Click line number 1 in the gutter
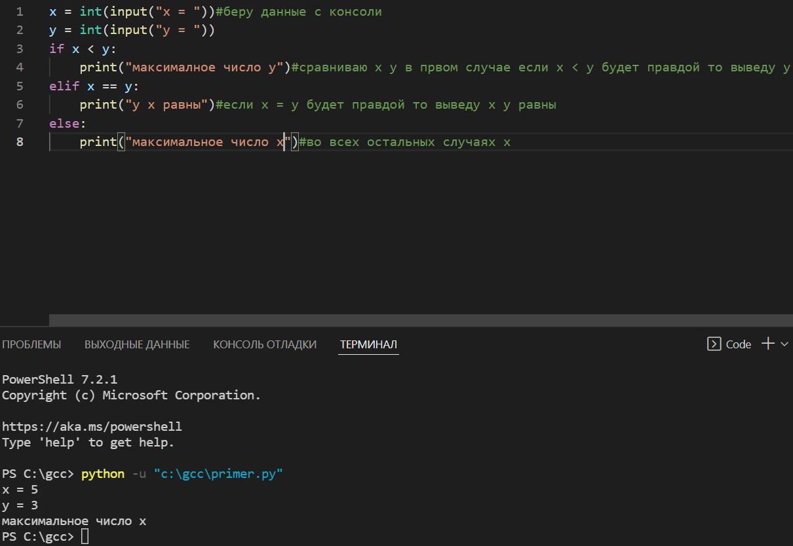 click(x=20, y=12)
